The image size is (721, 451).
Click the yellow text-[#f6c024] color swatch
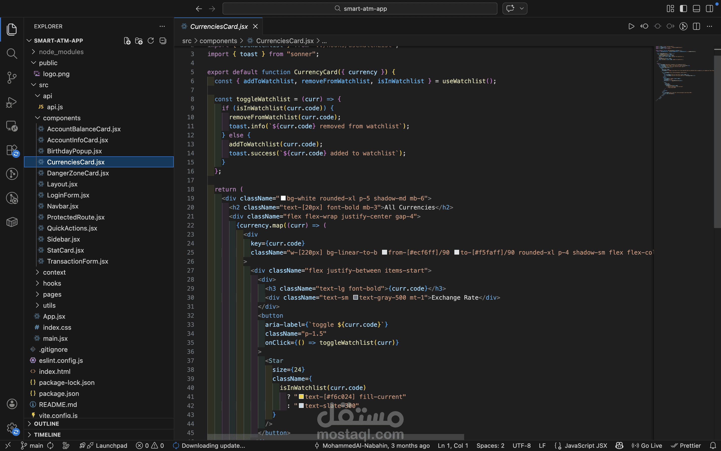(x=301, y=397)
